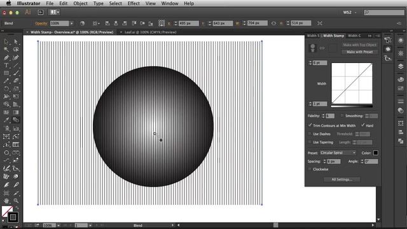Open the Layers panel icon
The height and width of the screenshot is (229, 407).
coord(401,66)
